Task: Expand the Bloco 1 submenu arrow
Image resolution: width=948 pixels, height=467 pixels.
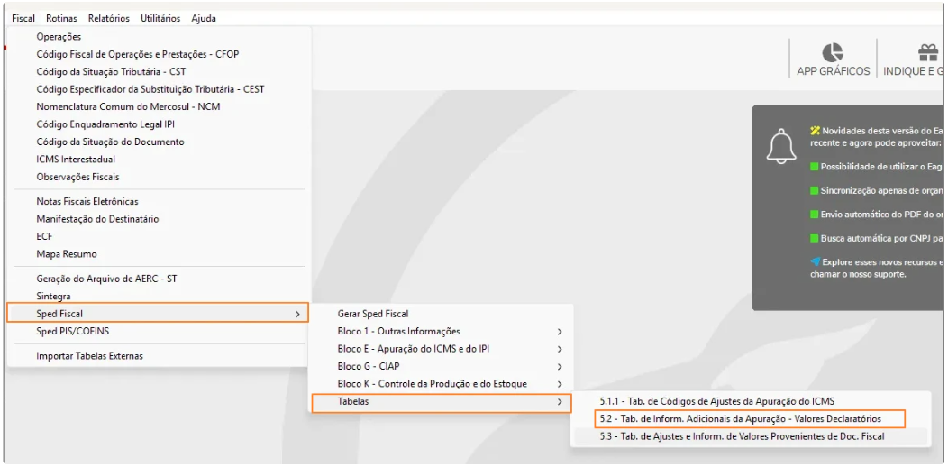Action: click(560, 332)
